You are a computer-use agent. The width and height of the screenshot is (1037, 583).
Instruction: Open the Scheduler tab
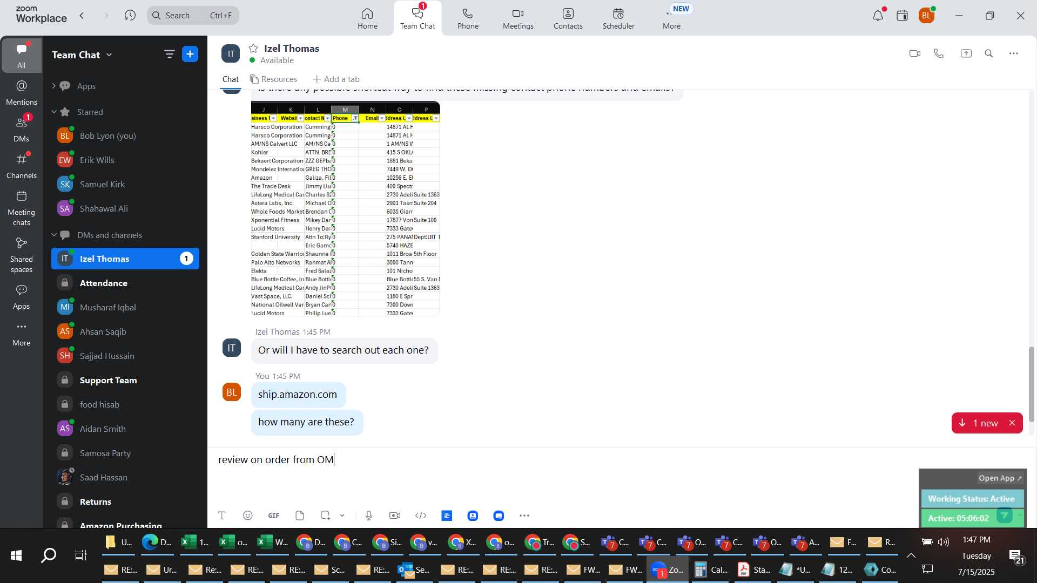coord(618,18)
